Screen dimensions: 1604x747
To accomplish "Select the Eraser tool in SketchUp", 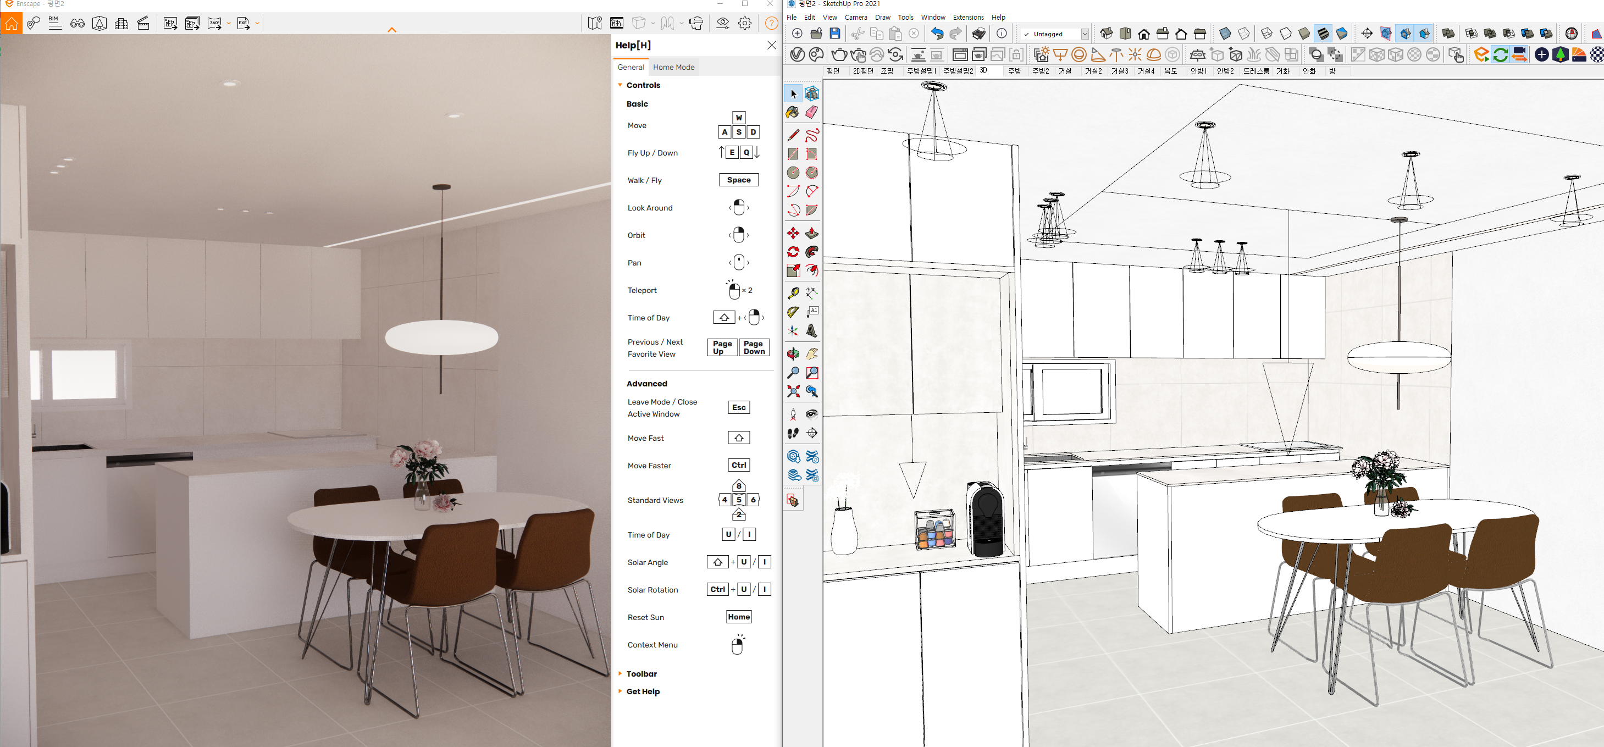I will pyautogui.click(x=811, y=113).
